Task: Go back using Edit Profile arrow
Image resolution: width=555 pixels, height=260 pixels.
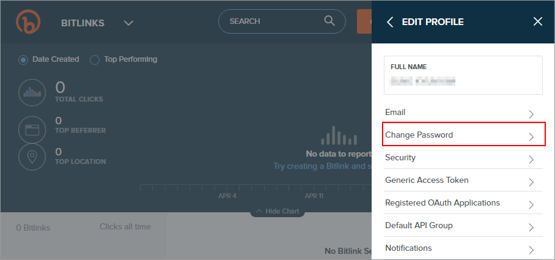Action: point(390,22)
